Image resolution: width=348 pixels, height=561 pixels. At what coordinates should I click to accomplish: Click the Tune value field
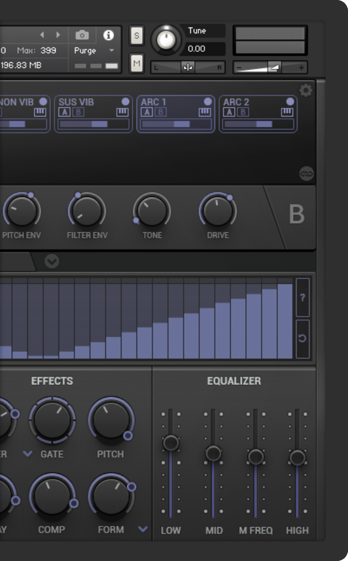[202, 49]
